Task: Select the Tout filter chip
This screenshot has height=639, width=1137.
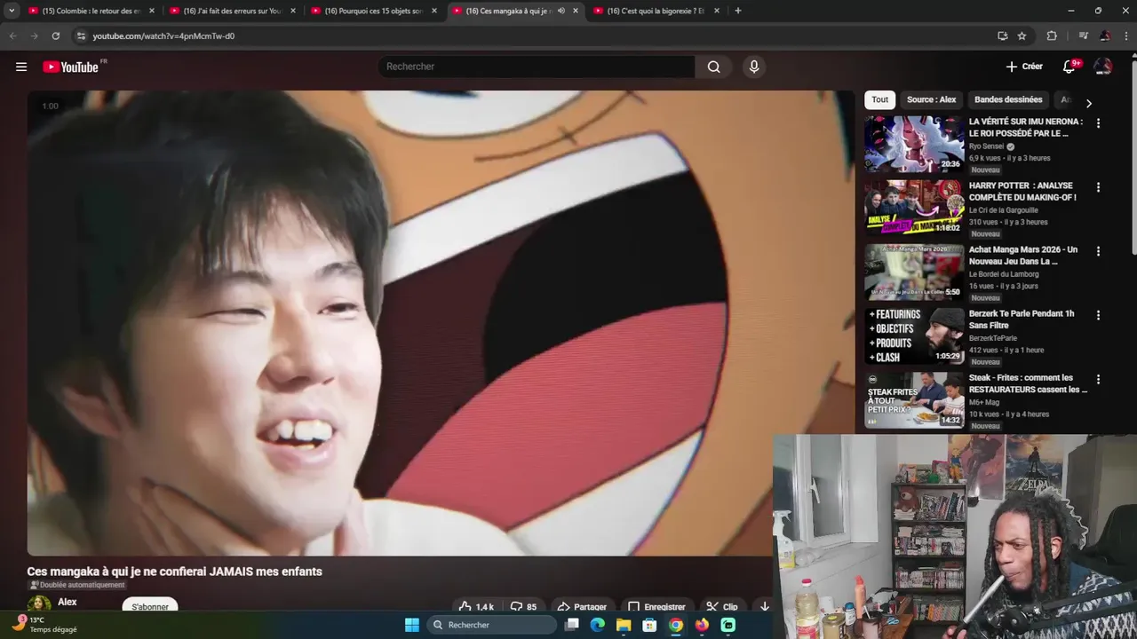Action: [x=879, y=99]
